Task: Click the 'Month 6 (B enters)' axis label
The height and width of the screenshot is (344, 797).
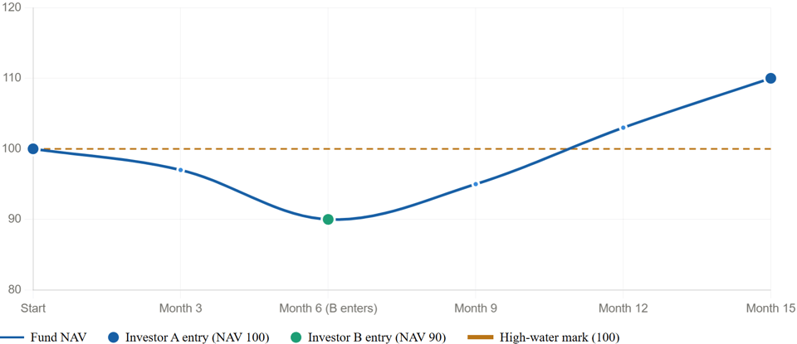Action: pos(328,308)
